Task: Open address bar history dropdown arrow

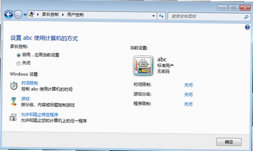Action: 154,16
